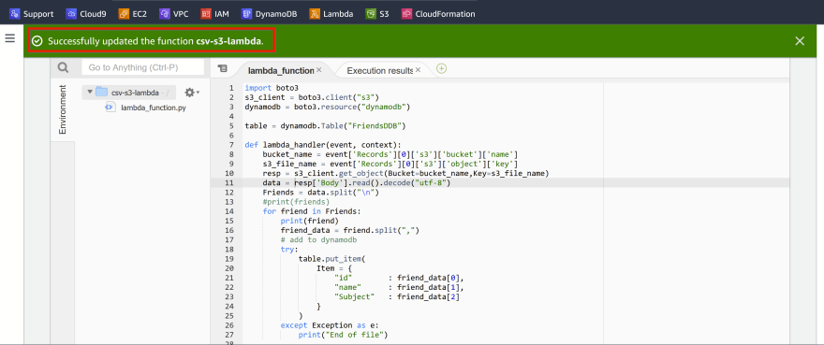Screen dimensions: 824x345
Task: Close the lambda_function tab
Action: [318, 70]
